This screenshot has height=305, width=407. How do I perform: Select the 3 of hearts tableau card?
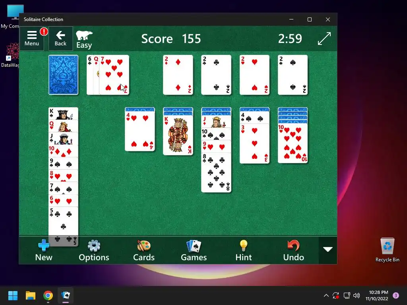coord(254,144)
